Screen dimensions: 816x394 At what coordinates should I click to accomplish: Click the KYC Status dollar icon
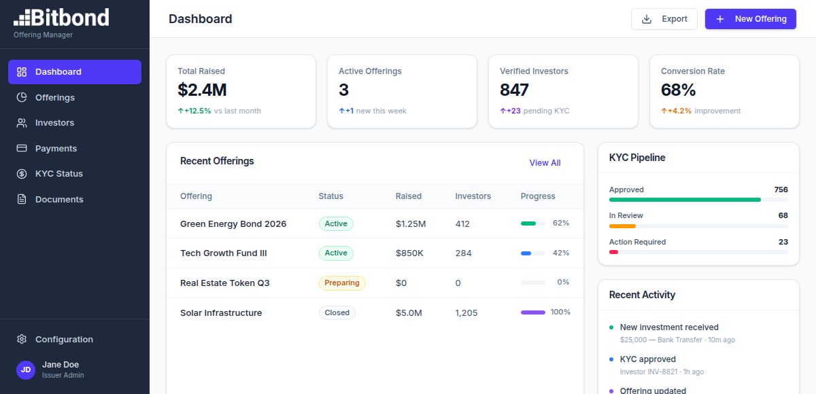click(22, 174)
